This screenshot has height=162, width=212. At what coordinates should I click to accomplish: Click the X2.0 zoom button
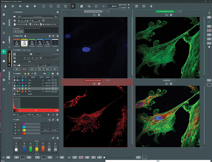click(x=32, y=69)
